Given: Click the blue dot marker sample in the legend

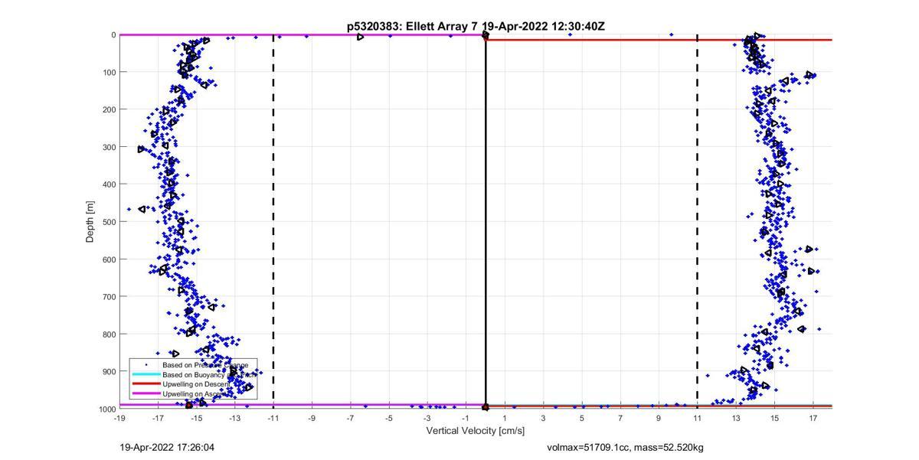Looking at the screenshot, I should click(146, 364).
